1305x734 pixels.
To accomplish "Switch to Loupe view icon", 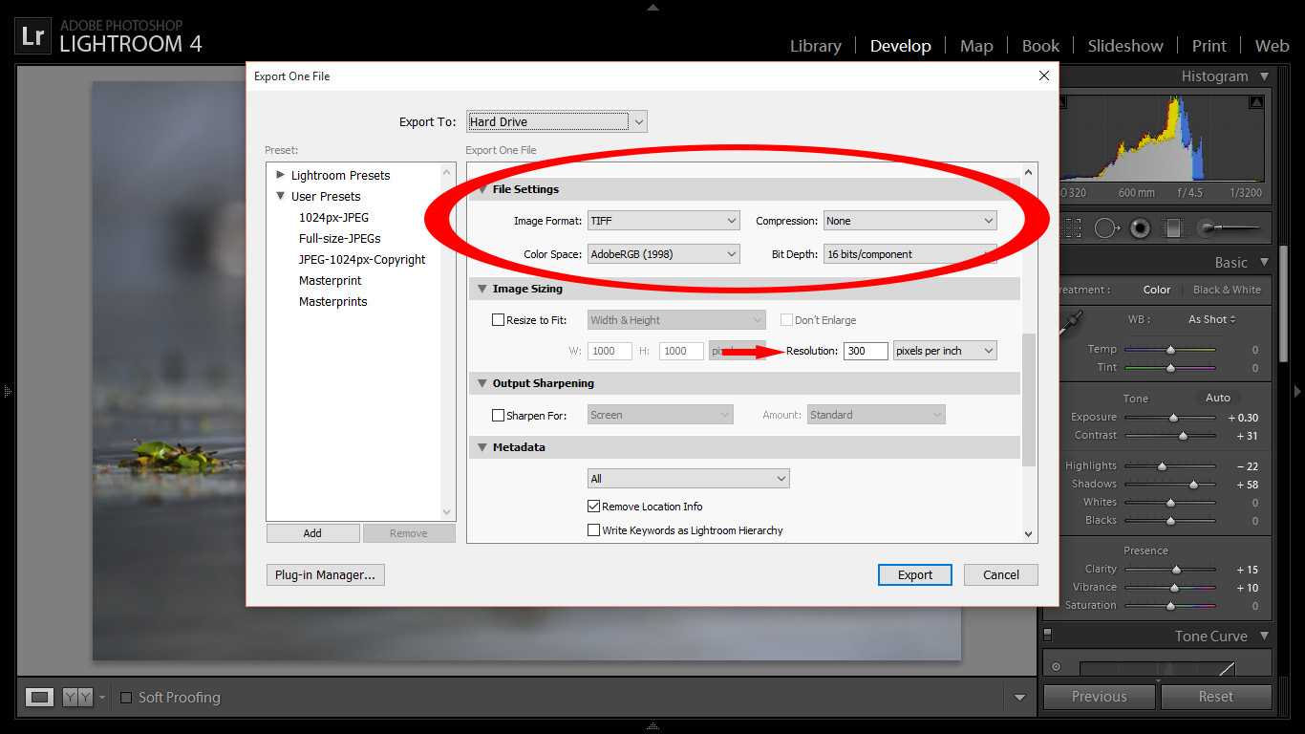I will (x=39, y=697).
